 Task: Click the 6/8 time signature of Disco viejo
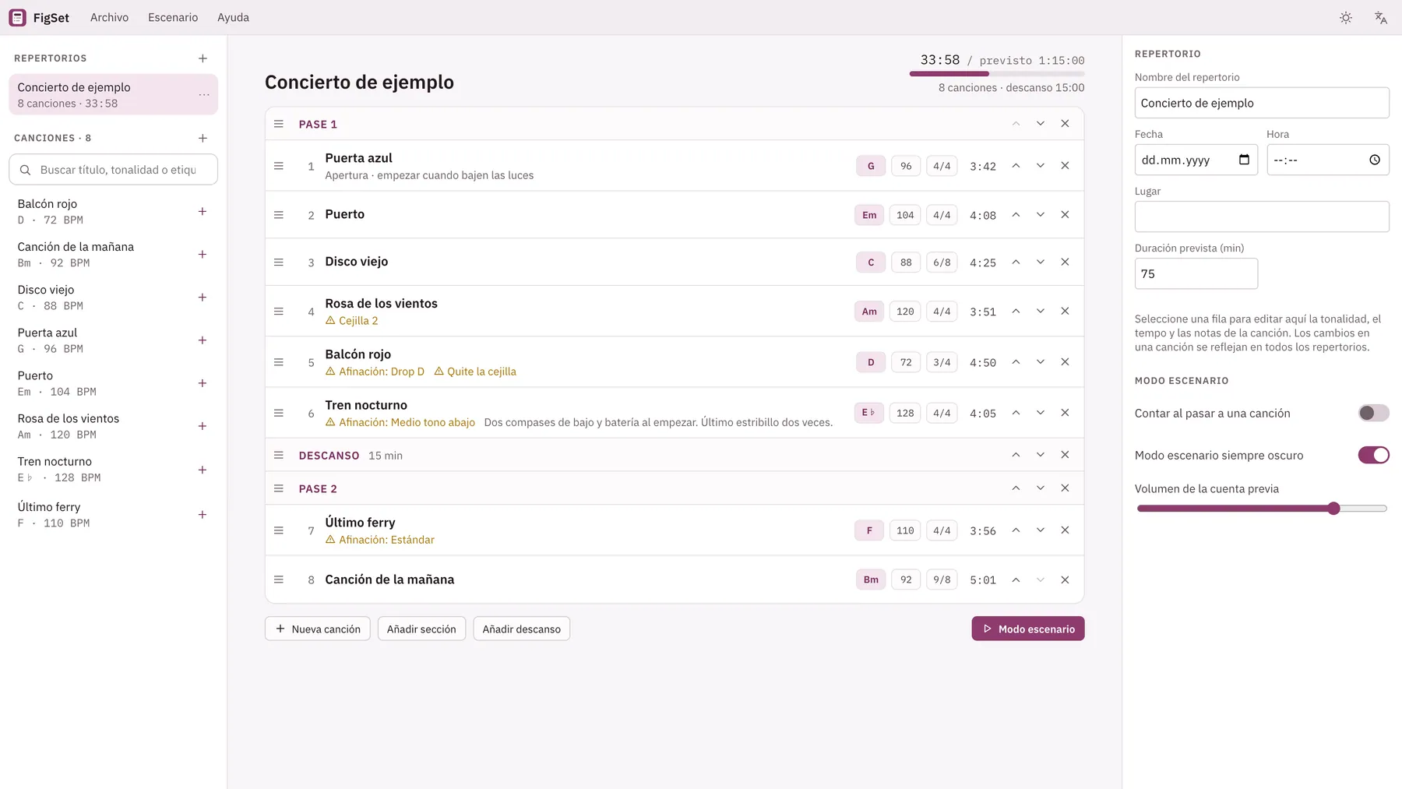tap(942, 262)
